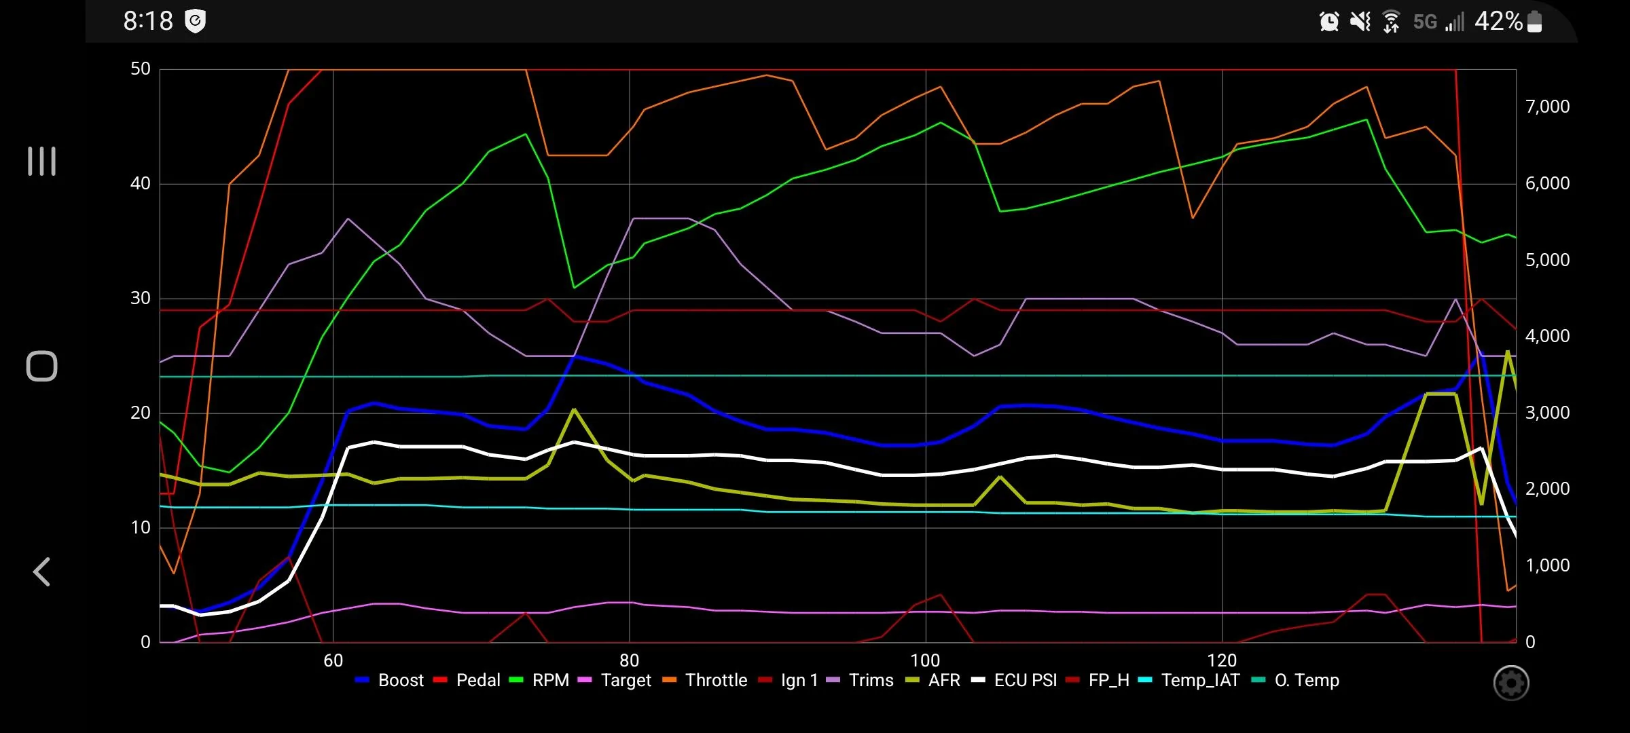The image size is (1630, 733).
Task: Toggle the Trims series in legend
Action: [x=860, y=681]
